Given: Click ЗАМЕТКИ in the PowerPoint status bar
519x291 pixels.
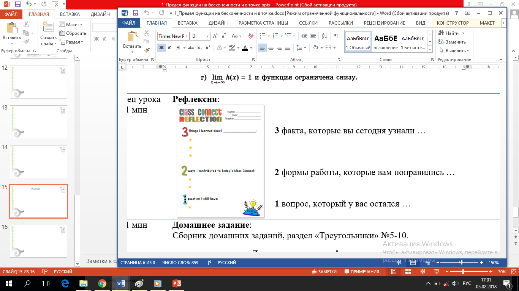Looking at the screenshot, I should (324, 272).
